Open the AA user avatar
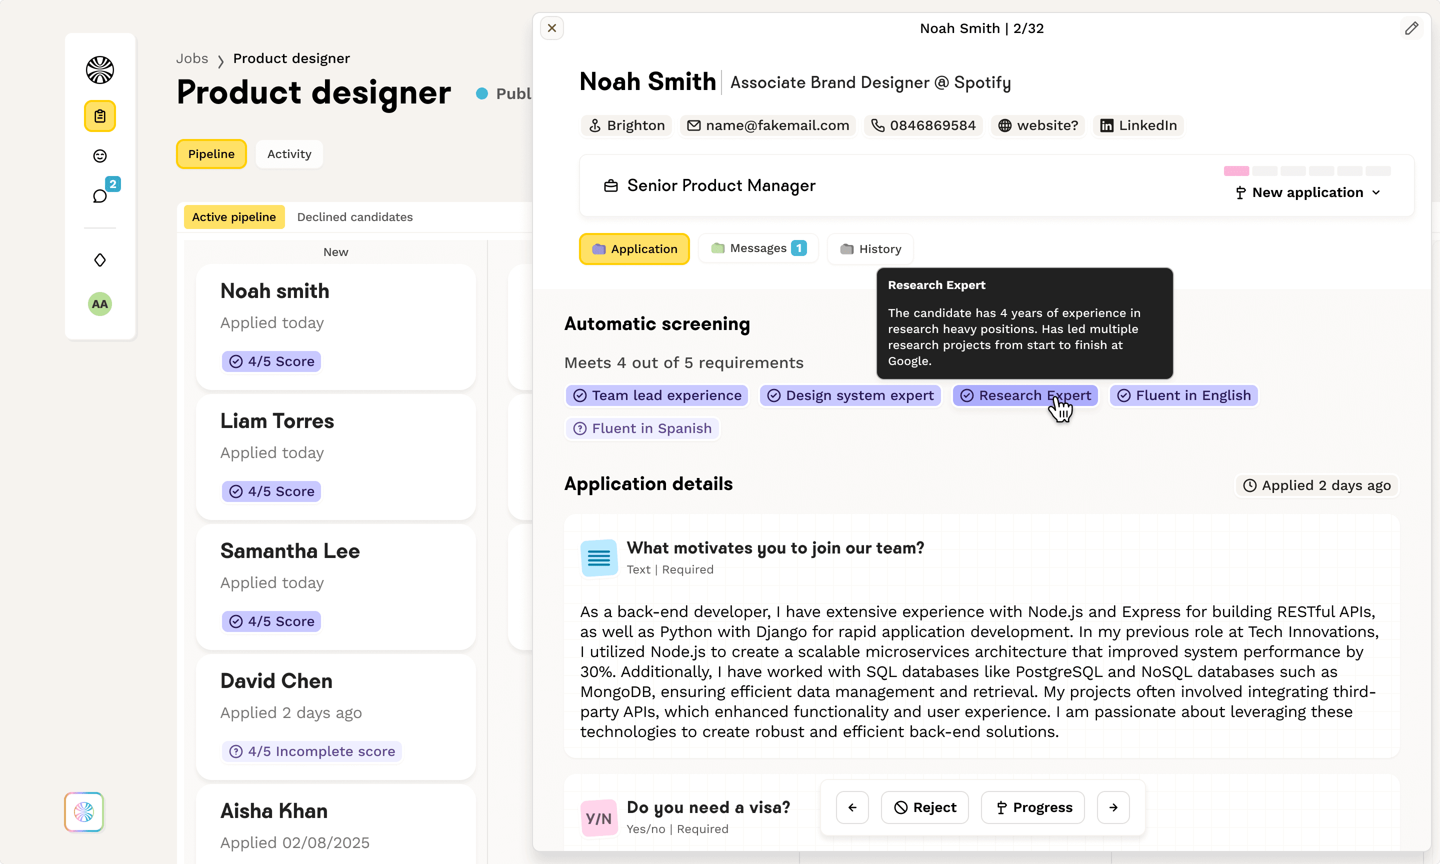 (99, 304)
